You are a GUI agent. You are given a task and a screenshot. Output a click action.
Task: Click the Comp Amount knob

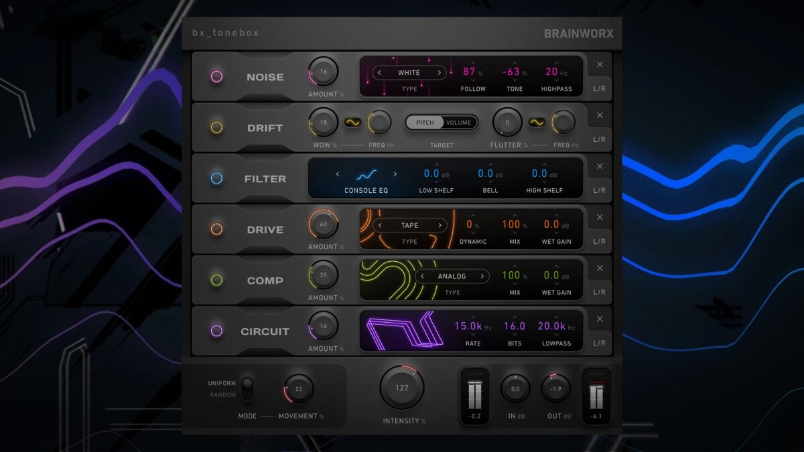tap(324, 275)
